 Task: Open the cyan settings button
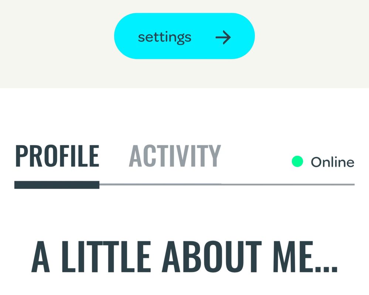[184, 36]
